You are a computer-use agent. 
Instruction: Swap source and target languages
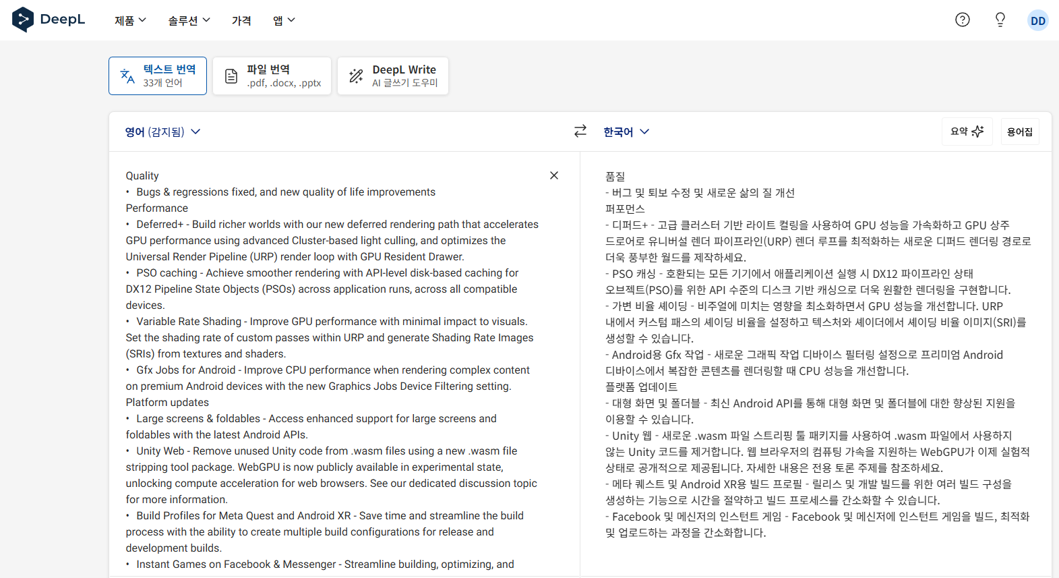click(580, 131)
